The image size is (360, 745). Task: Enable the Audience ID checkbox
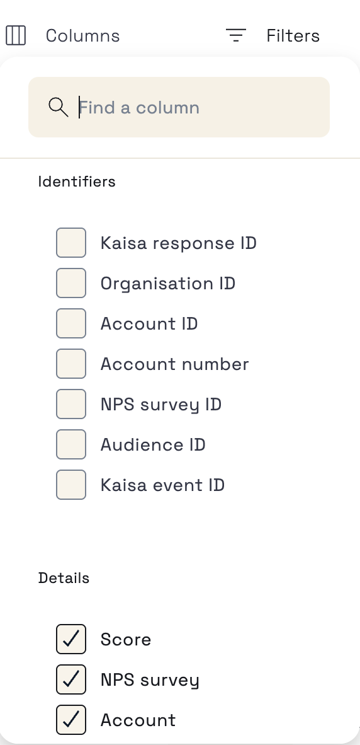click(71, 445)
